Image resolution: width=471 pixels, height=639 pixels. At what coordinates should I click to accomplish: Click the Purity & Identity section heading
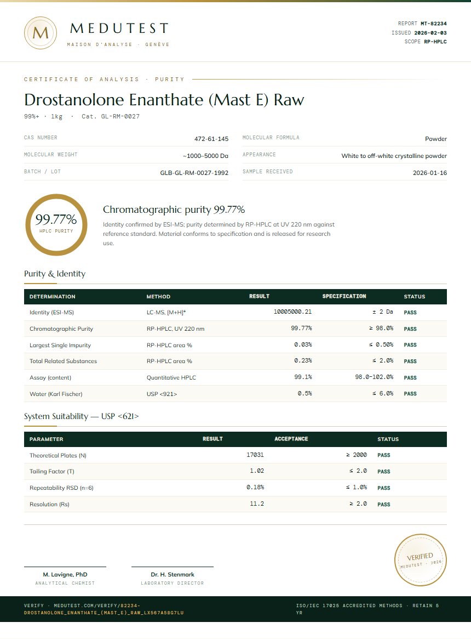(x=55, y=274)
